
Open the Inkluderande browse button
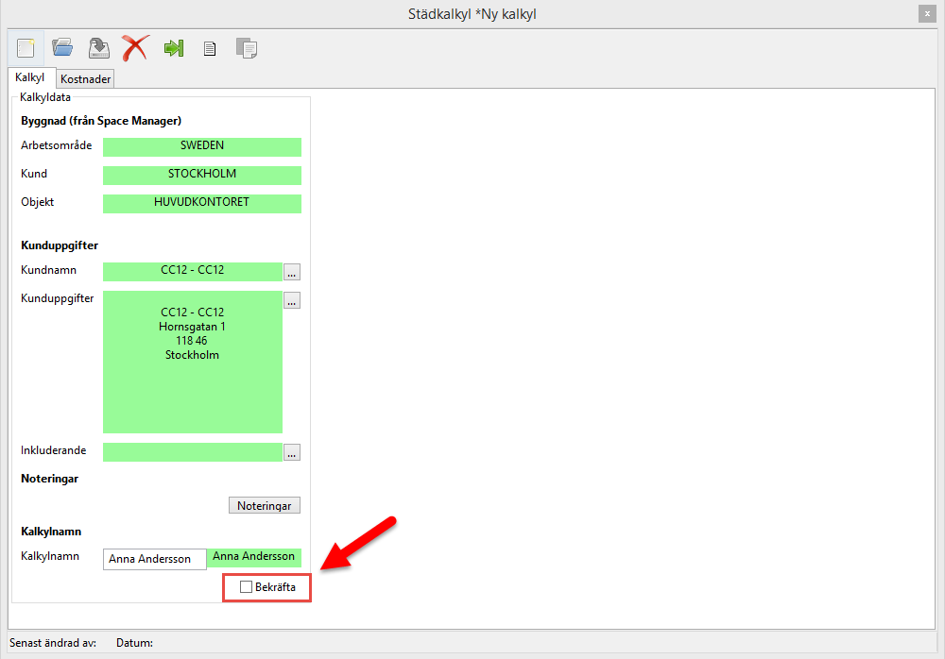pyautogui.click(x=292, y=453)
